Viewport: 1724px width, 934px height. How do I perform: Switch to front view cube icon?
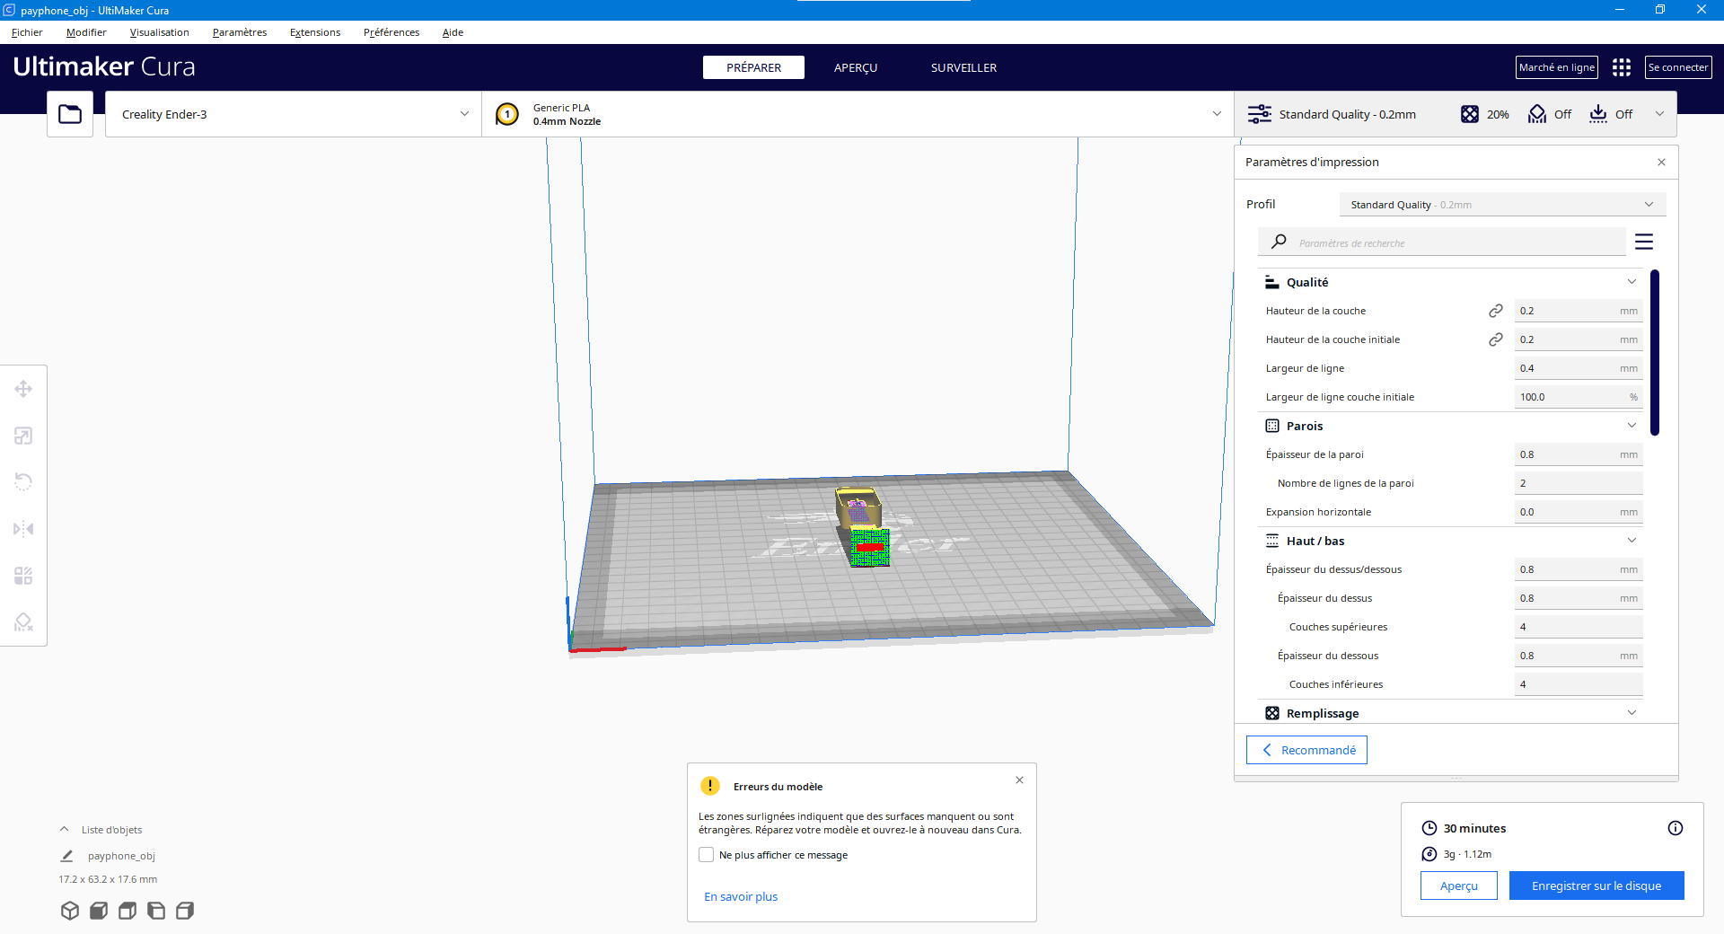click(x=99, y=911)
